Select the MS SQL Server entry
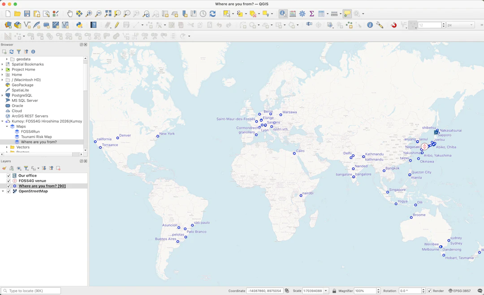Screen dimensions: 484x295 (x=25, y=101)
